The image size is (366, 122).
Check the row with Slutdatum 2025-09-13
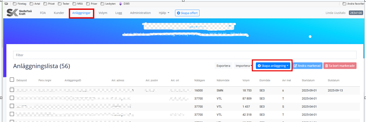pyautogui.click(x=12, y=90)
